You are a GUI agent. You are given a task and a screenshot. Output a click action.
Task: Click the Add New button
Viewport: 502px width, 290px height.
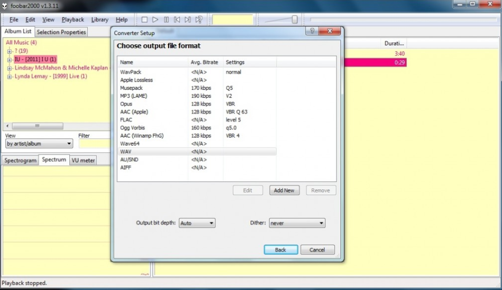click(x=284, y=190)
